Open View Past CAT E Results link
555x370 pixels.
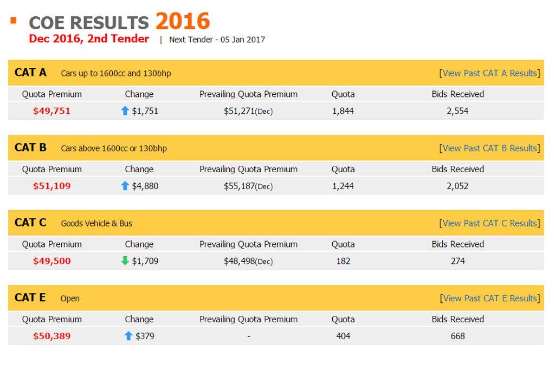[x=489, y=298]
